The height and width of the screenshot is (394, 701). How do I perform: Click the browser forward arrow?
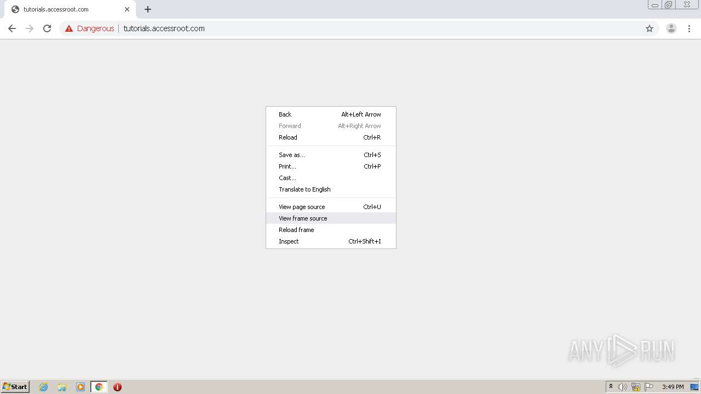pos(30,28)
